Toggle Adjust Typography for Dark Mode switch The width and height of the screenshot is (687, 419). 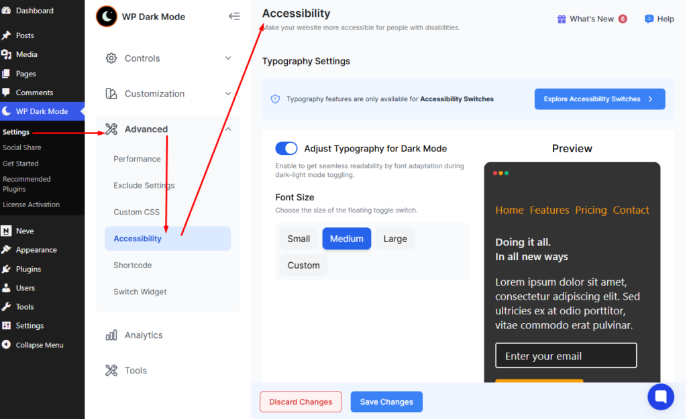click(x=286, y=148)
